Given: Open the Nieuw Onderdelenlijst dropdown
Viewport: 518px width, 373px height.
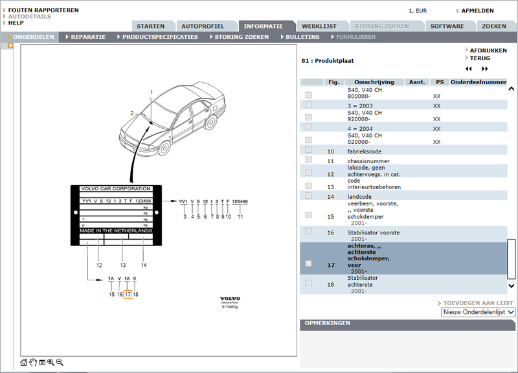Looking at the screenshot, I should (x=478, y=312).
